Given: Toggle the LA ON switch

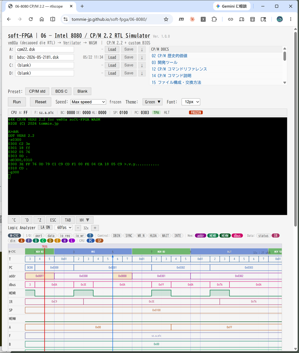Looking at the screenshot, I should (45, 227).
